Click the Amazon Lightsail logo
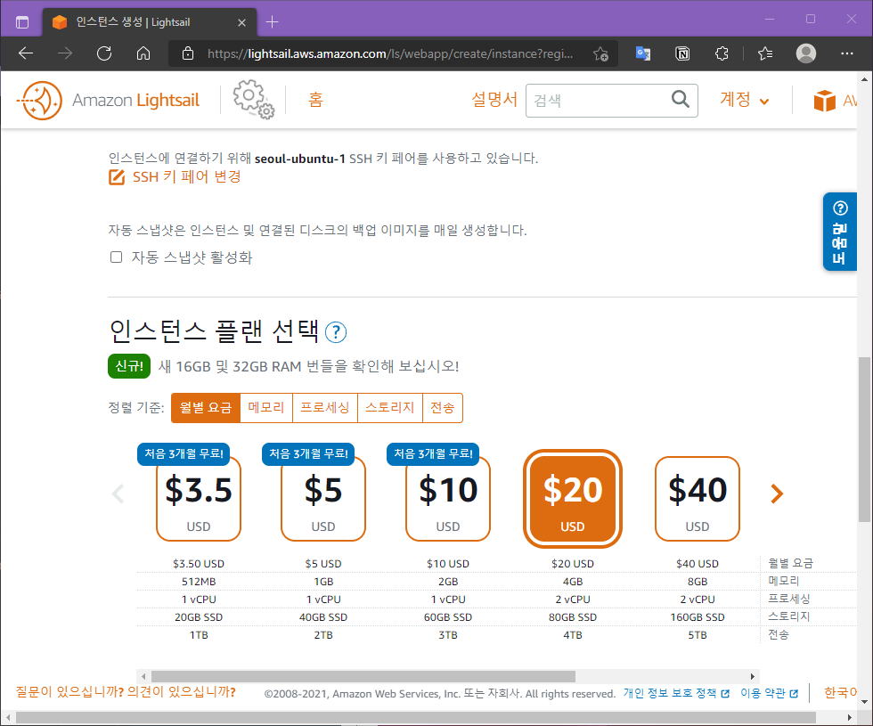This screenshot has height=726, width=873. click(109, 100)
